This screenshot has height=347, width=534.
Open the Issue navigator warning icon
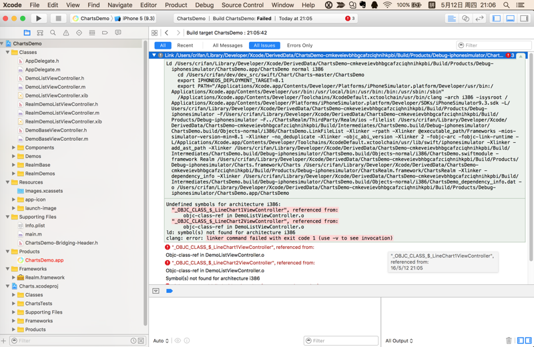coord(65,33)
